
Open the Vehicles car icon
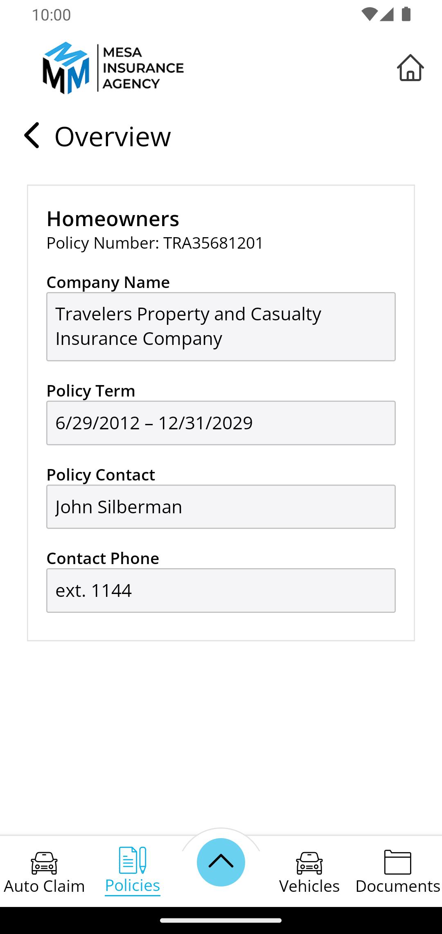point(309,863)
